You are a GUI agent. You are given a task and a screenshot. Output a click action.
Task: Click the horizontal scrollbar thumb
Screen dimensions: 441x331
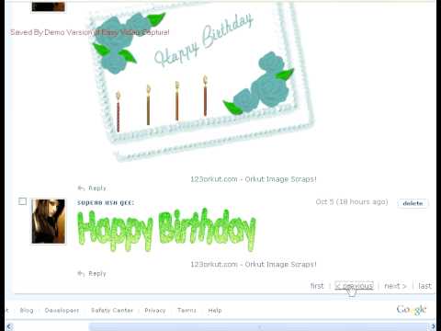(x=258, y=326)
